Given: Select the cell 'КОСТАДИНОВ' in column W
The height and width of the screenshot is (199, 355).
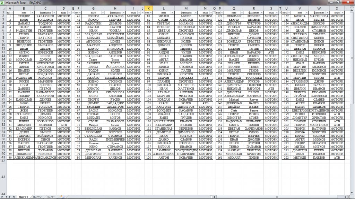Looking at the screenshot, I should (x=319, y=110).
